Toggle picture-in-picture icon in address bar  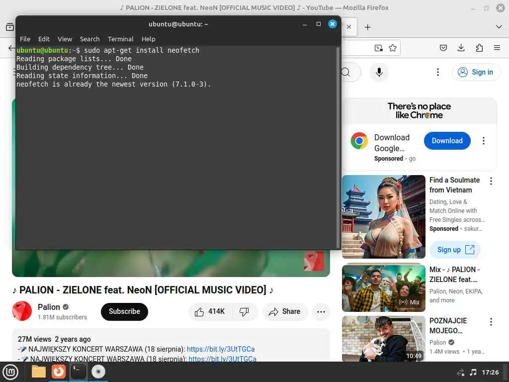378,48
